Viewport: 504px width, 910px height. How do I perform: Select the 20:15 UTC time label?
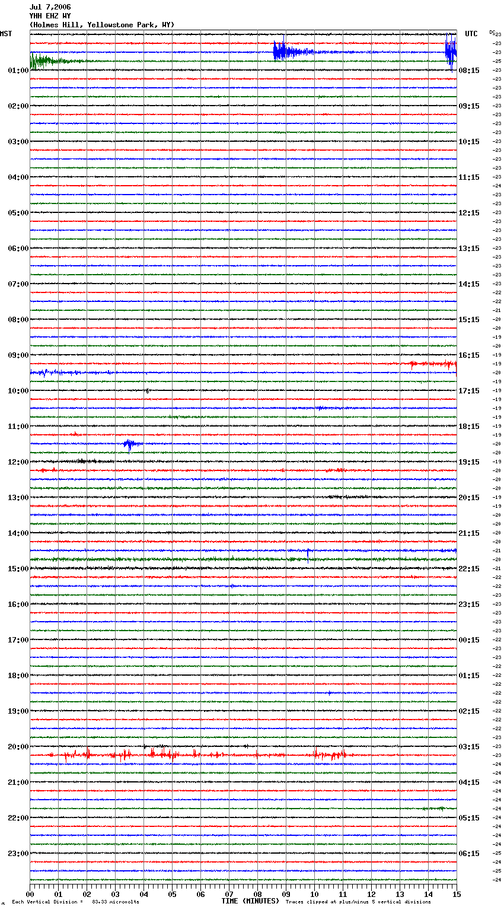[469, 498]
